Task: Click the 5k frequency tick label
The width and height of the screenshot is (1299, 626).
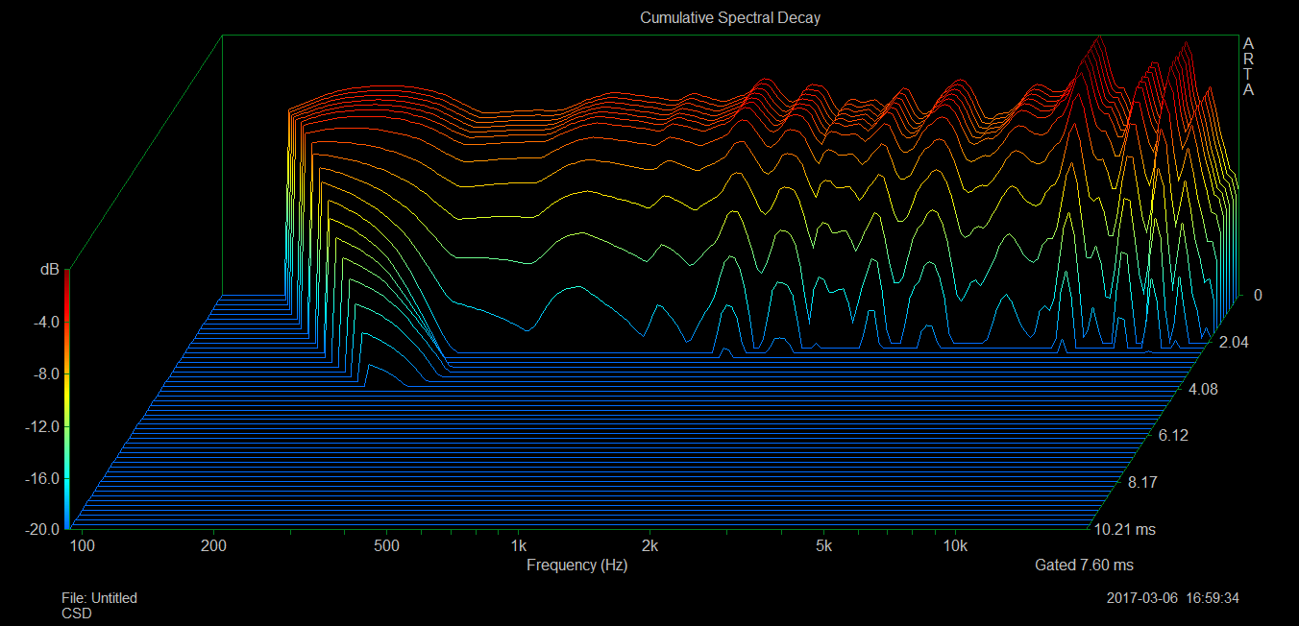Action: pos(822,546)
